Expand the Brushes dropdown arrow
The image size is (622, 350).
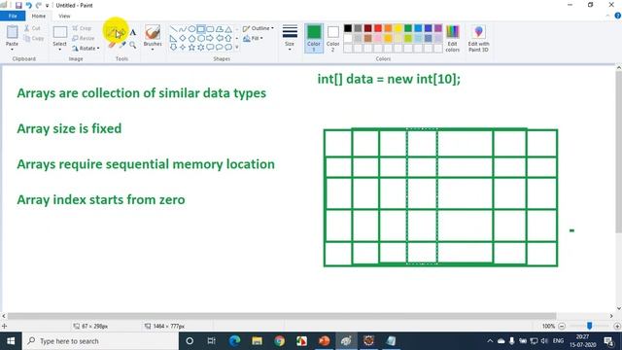(153, 50)
